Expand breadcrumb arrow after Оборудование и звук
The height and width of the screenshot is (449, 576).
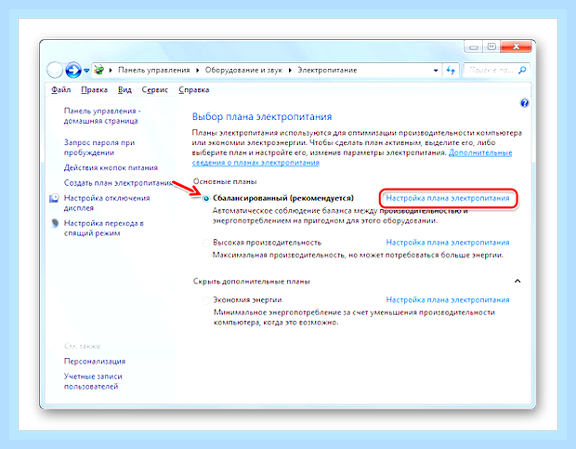pyautogui.click(x=290, y=70)
